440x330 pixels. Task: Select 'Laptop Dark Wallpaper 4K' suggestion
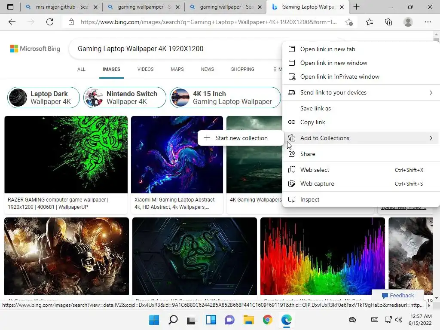pyautogui.click(x=43, y=98)
